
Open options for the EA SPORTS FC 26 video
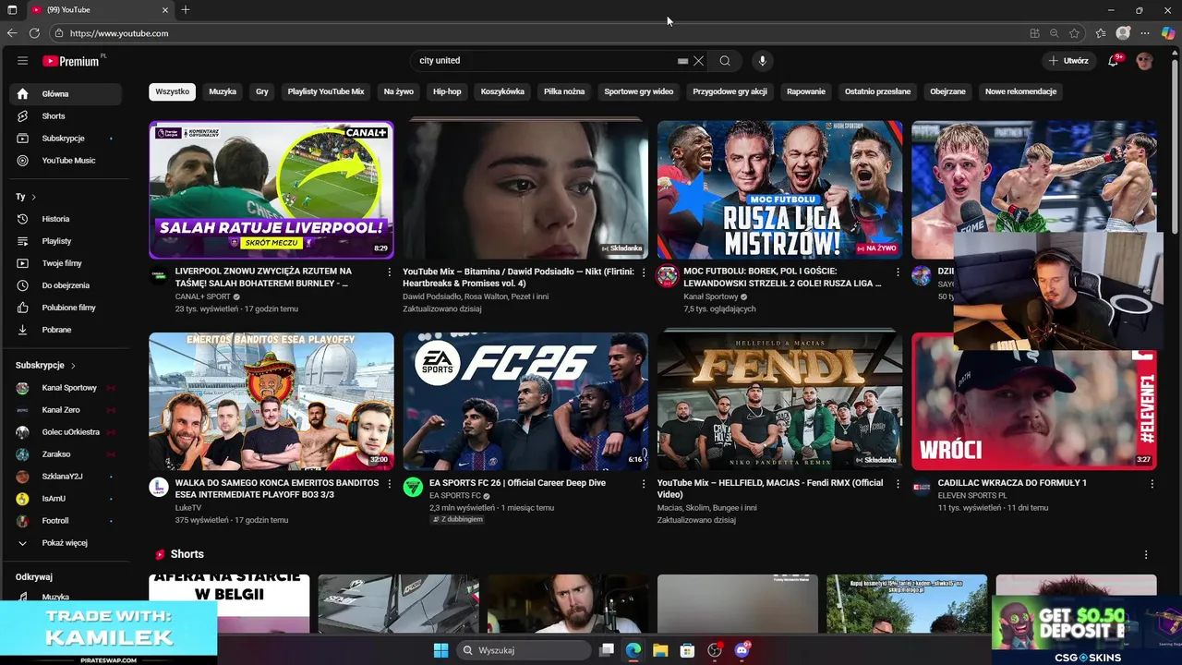(x=644, y=484)
